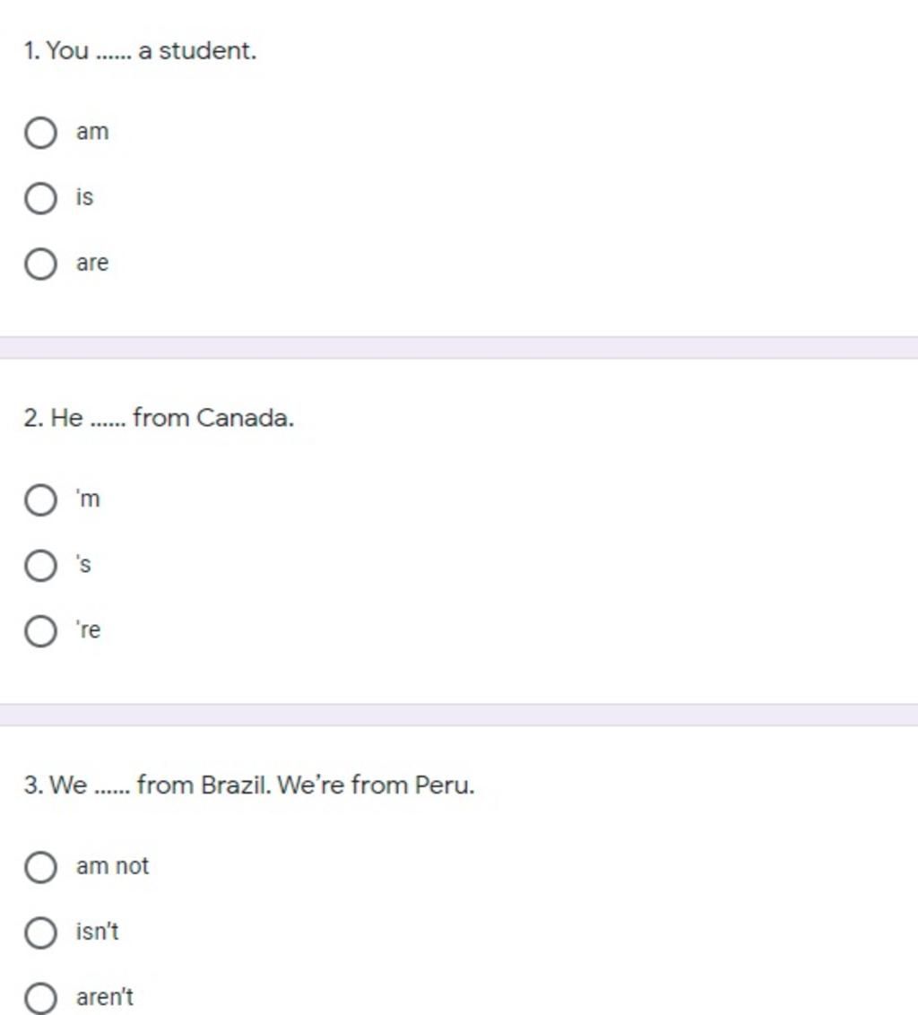Image resolution: width=918 pixels, height=1015 pixels.
Task: Click the divider bar between questions 2 and 3
Action: click(459, 715)
